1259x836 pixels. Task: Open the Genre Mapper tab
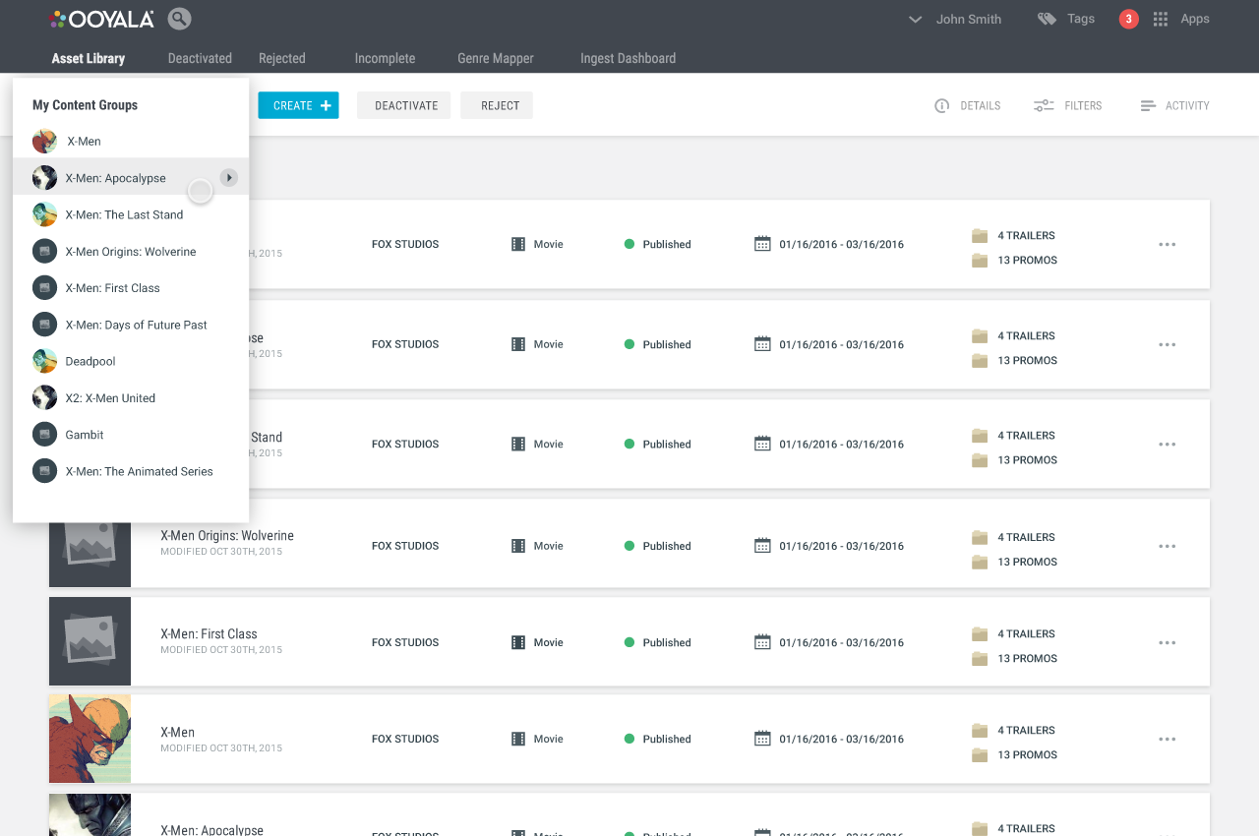pos(496,58)
